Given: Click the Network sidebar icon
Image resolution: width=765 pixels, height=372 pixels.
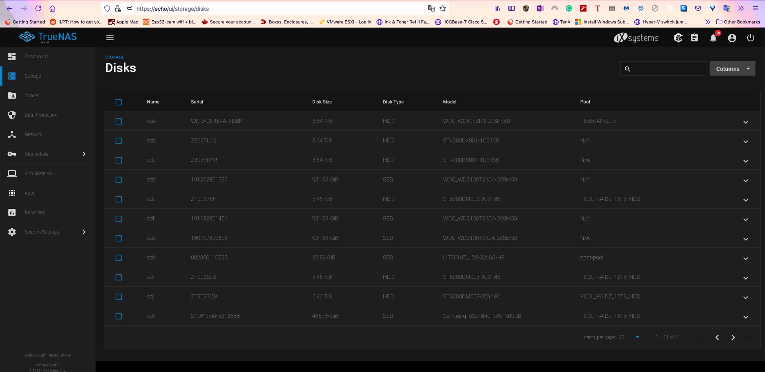Looking at the screenshot, I should (x=12, y=134).
